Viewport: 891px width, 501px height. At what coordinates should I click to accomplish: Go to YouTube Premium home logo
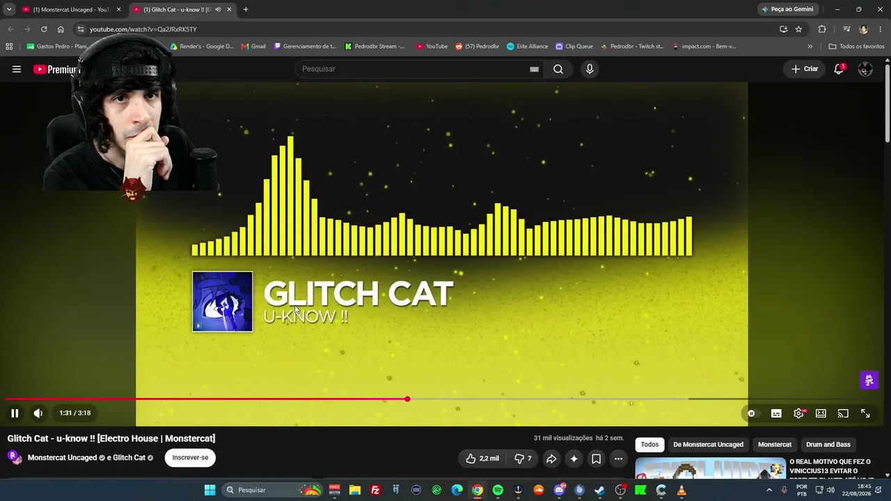56,69
